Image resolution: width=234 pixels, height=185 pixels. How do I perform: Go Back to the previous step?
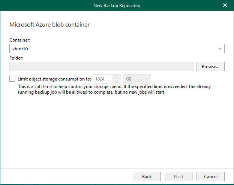coord(147,176)
